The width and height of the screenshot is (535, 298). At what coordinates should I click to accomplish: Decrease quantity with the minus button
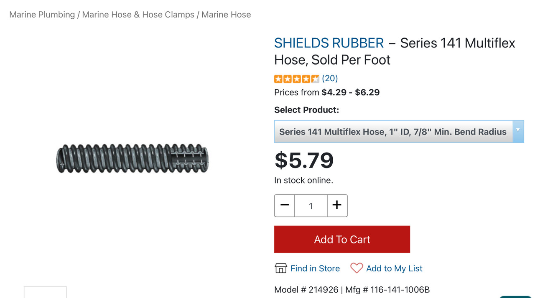(285, 205)
